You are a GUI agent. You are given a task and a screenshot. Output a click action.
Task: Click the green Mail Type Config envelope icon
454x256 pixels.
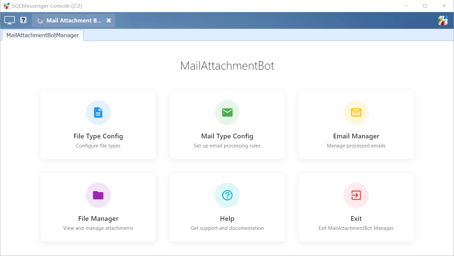click(227, 113)
